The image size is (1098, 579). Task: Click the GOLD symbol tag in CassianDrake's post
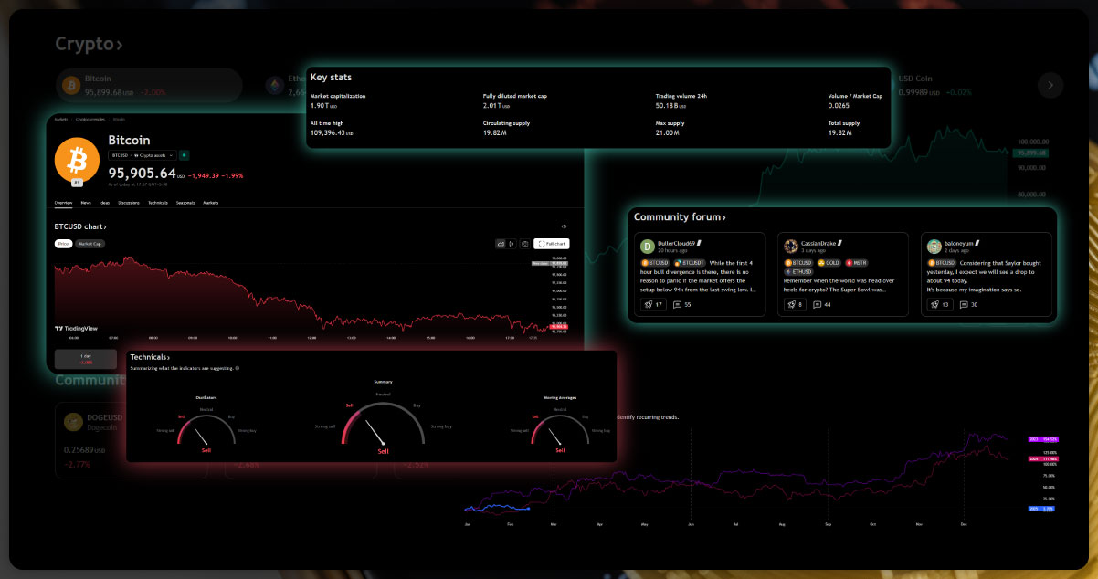(828, 262)
